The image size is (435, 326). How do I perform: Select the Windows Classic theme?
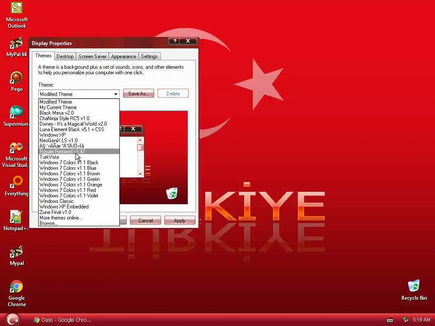tap(79, 201)
